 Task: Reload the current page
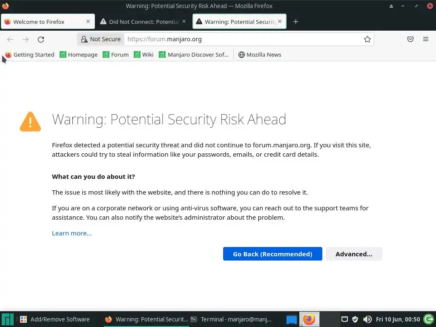(41, 39)
